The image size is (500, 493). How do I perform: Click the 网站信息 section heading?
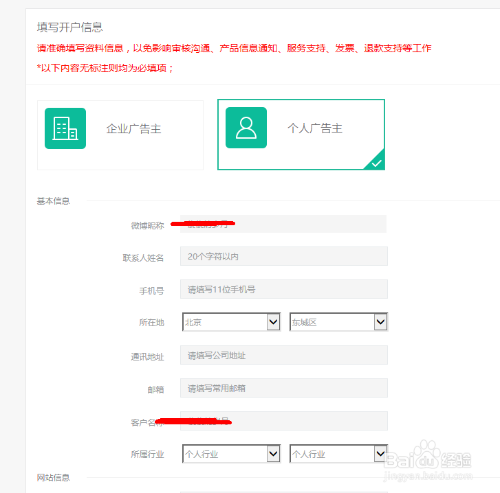tap(53, 477)
